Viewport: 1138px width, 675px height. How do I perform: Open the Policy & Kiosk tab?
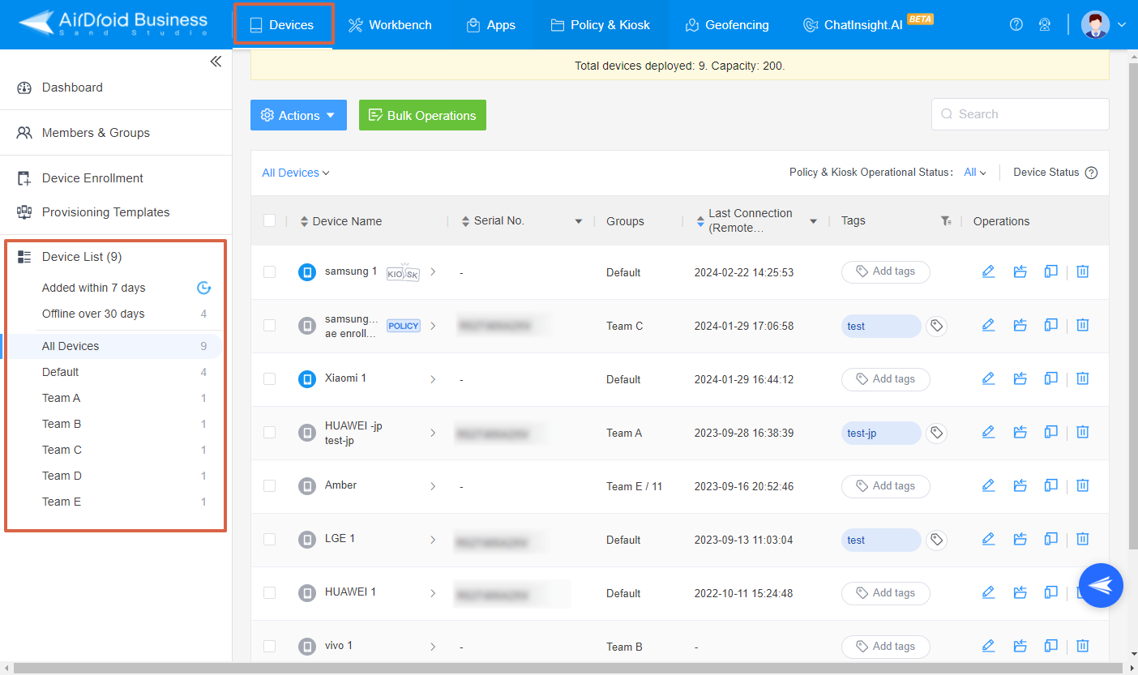point(600,25)
